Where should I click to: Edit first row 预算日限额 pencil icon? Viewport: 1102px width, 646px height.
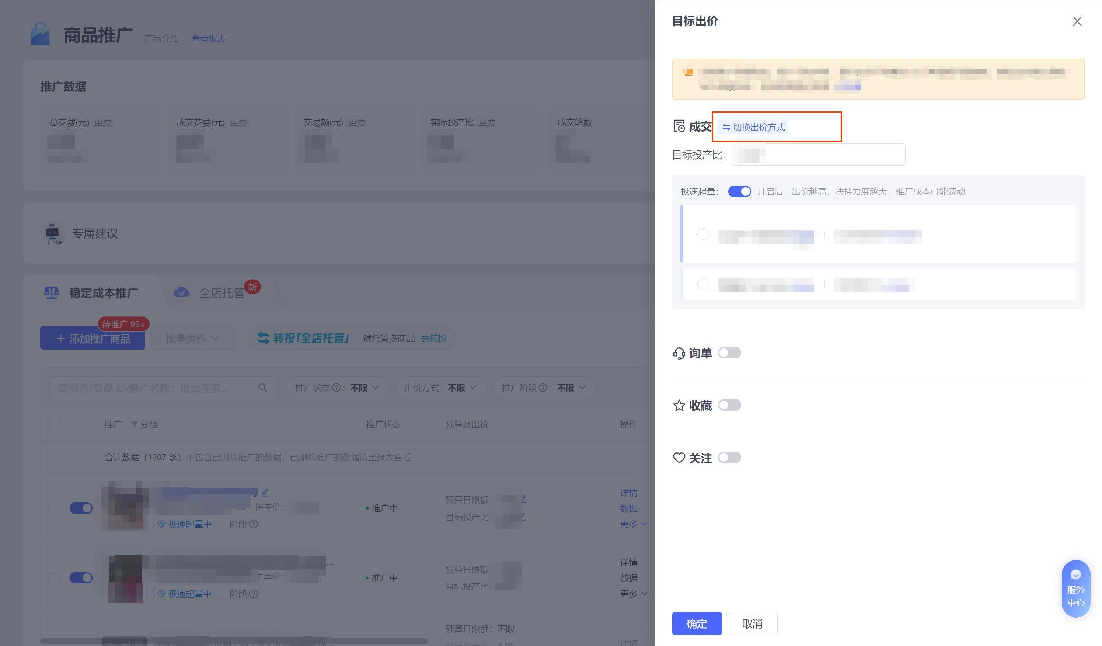point(523,499)
